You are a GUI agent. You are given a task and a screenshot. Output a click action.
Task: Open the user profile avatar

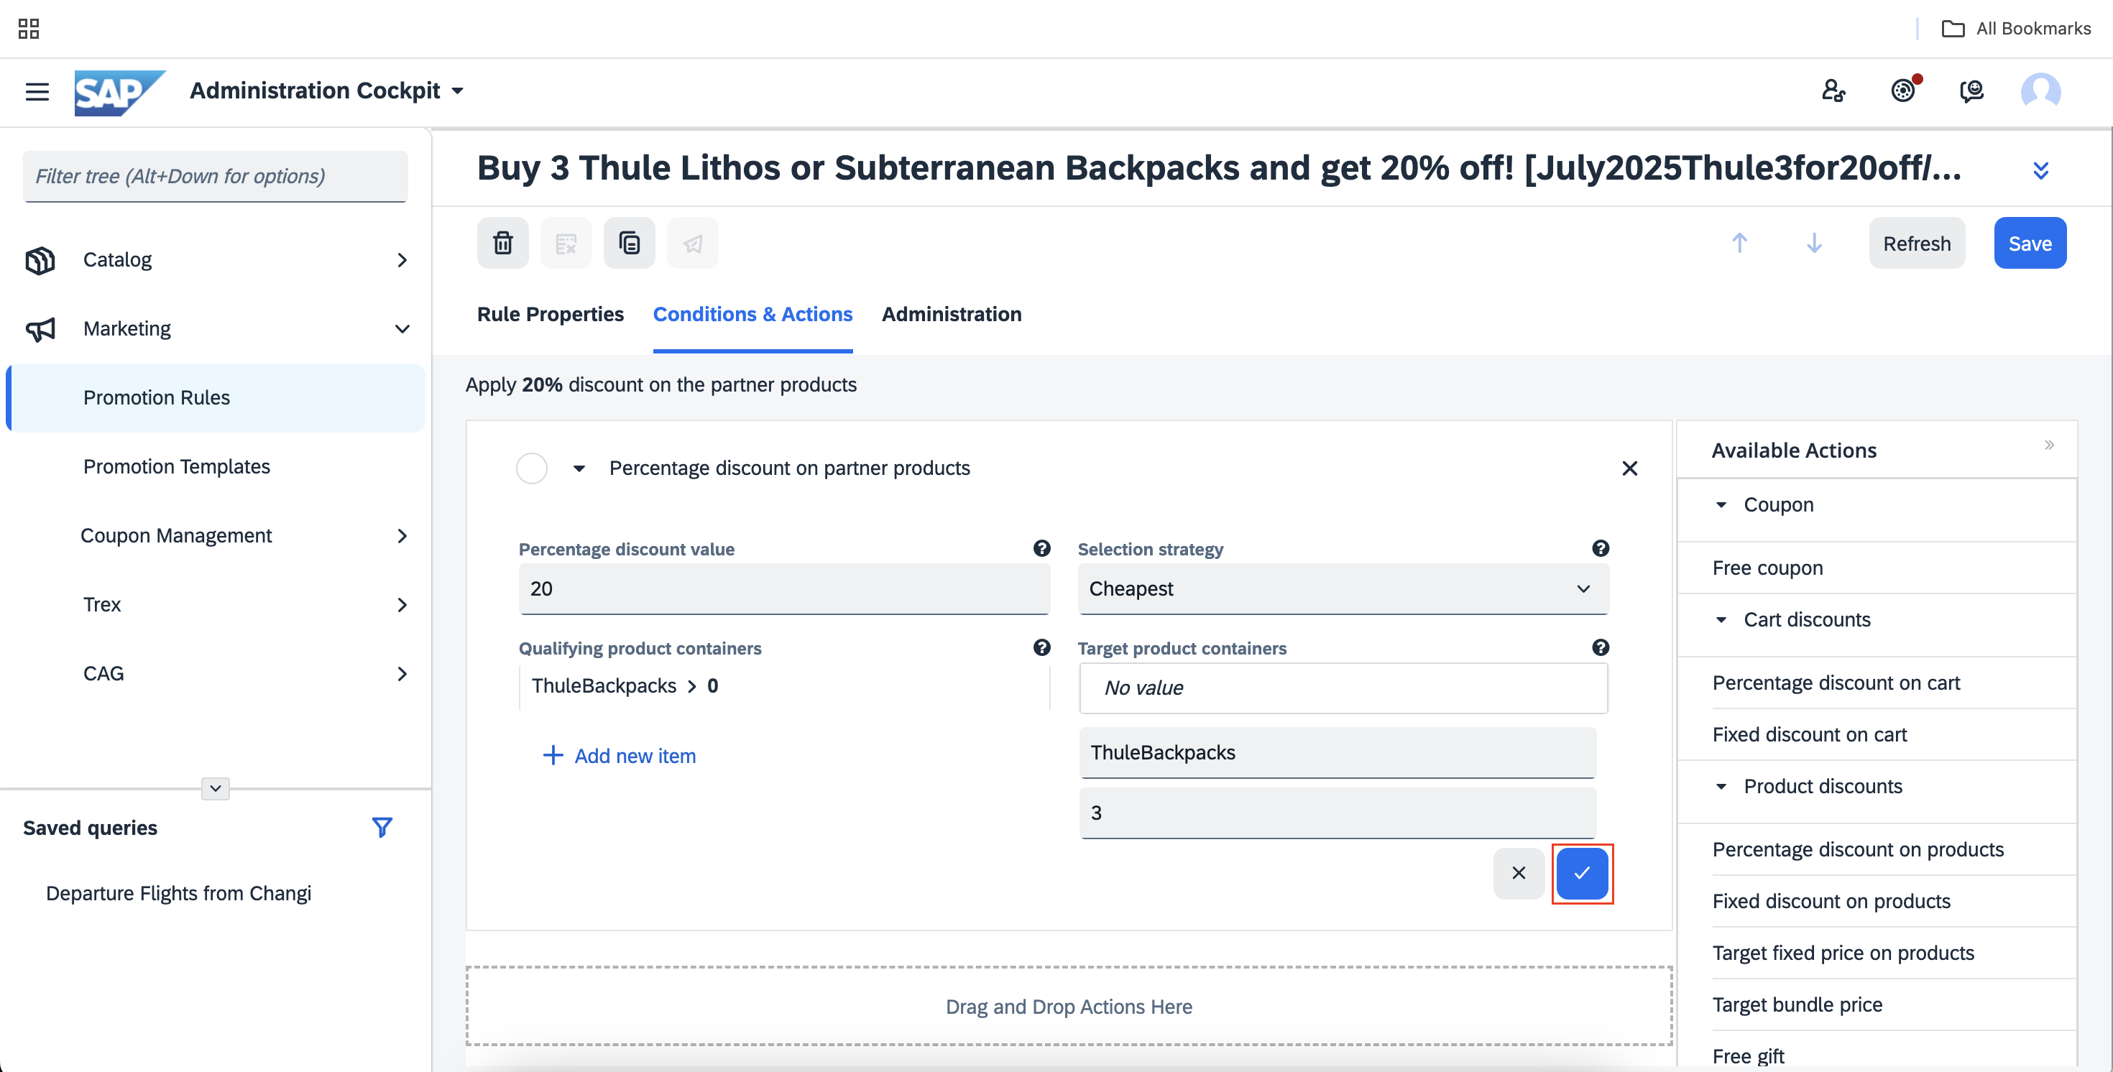(x=2041, y=91)
